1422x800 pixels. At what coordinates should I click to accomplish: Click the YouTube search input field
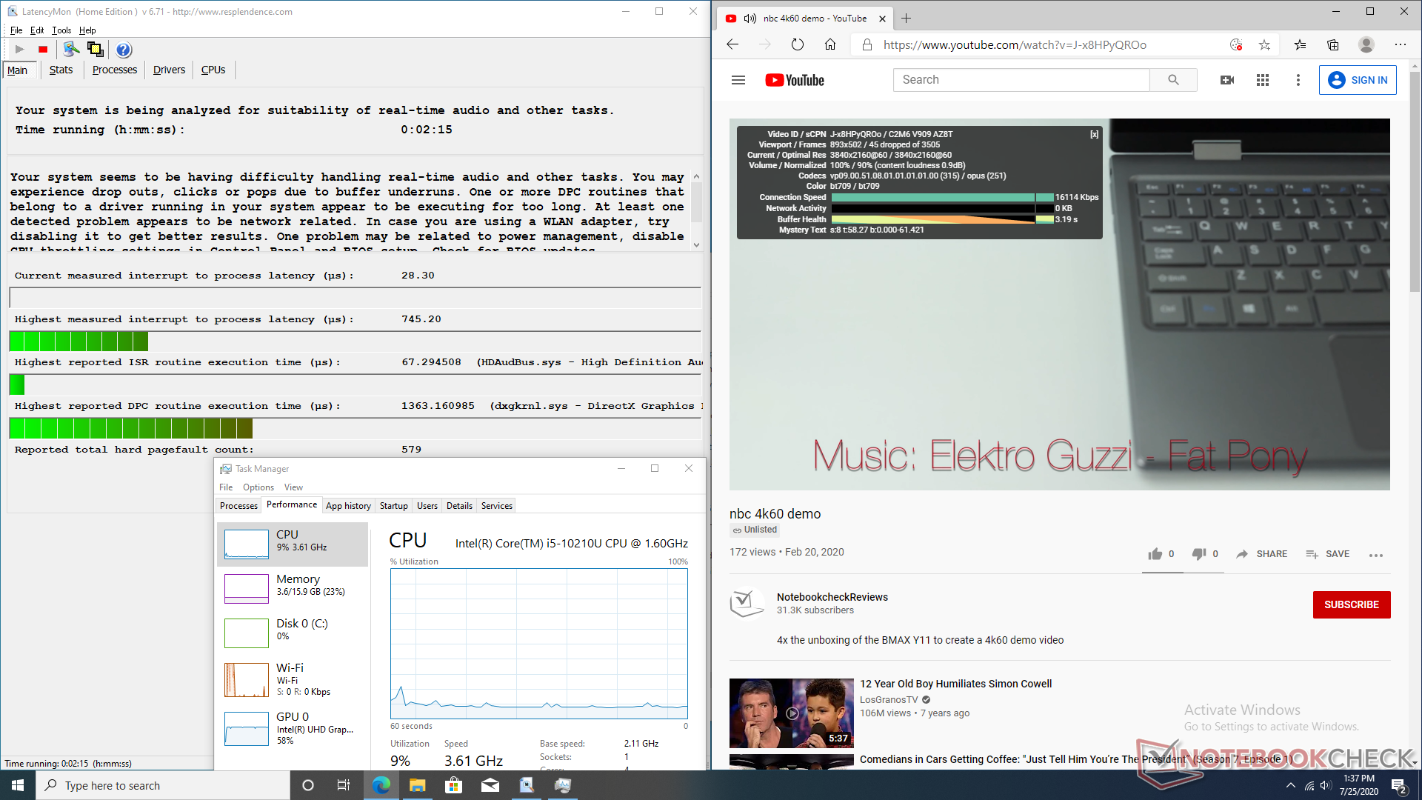click(x=1021, y=80)
